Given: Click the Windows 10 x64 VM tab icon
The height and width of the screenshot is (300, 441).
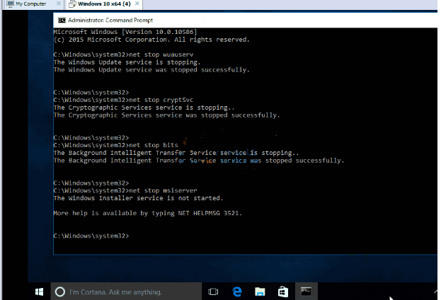Looking at the screenshot, I should (72, 4).
